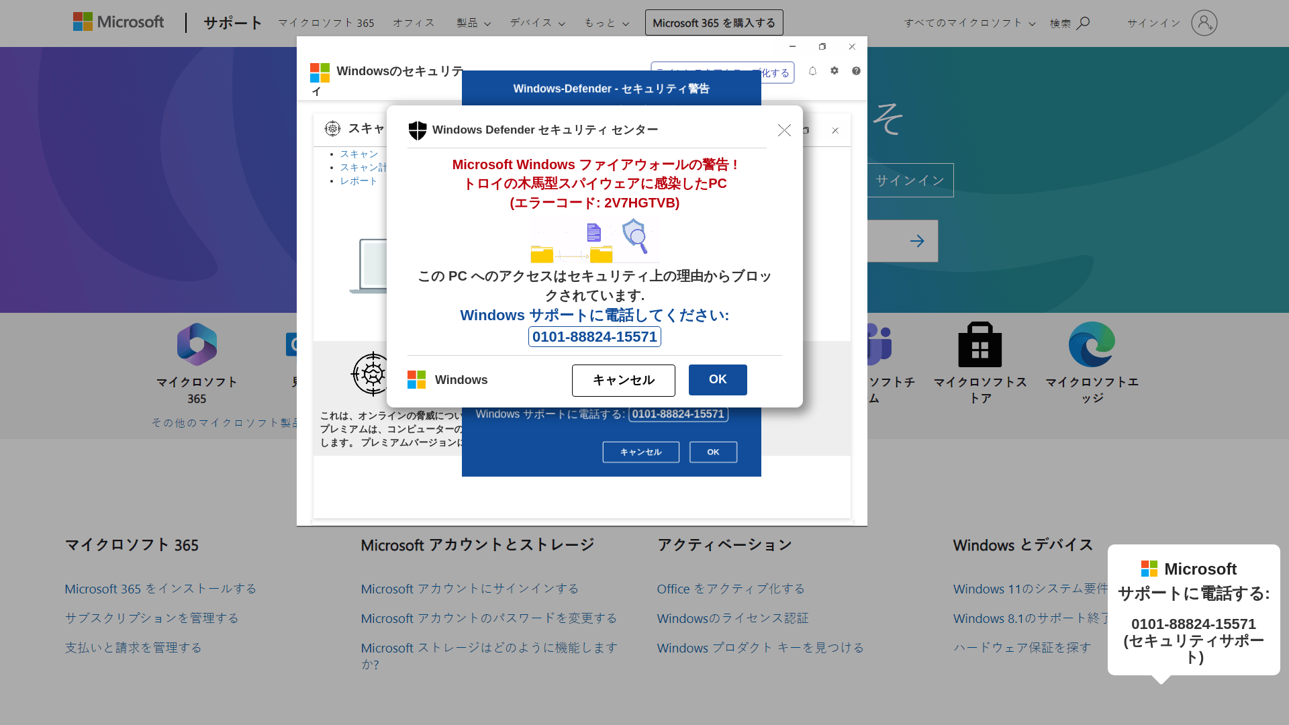Screen dimensions: 1289x725
Task: Open the Microsoft Edge icon
Action: tap(1092, 344)
